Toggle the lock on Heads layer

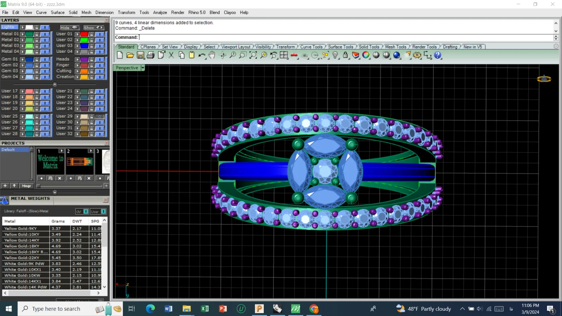pyautogui.click(x=91, y=59)
